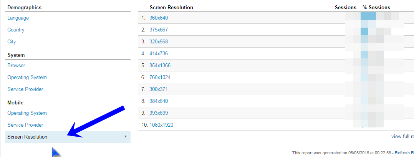
Task: Select the Country dimension link
Action: point(16,30)
